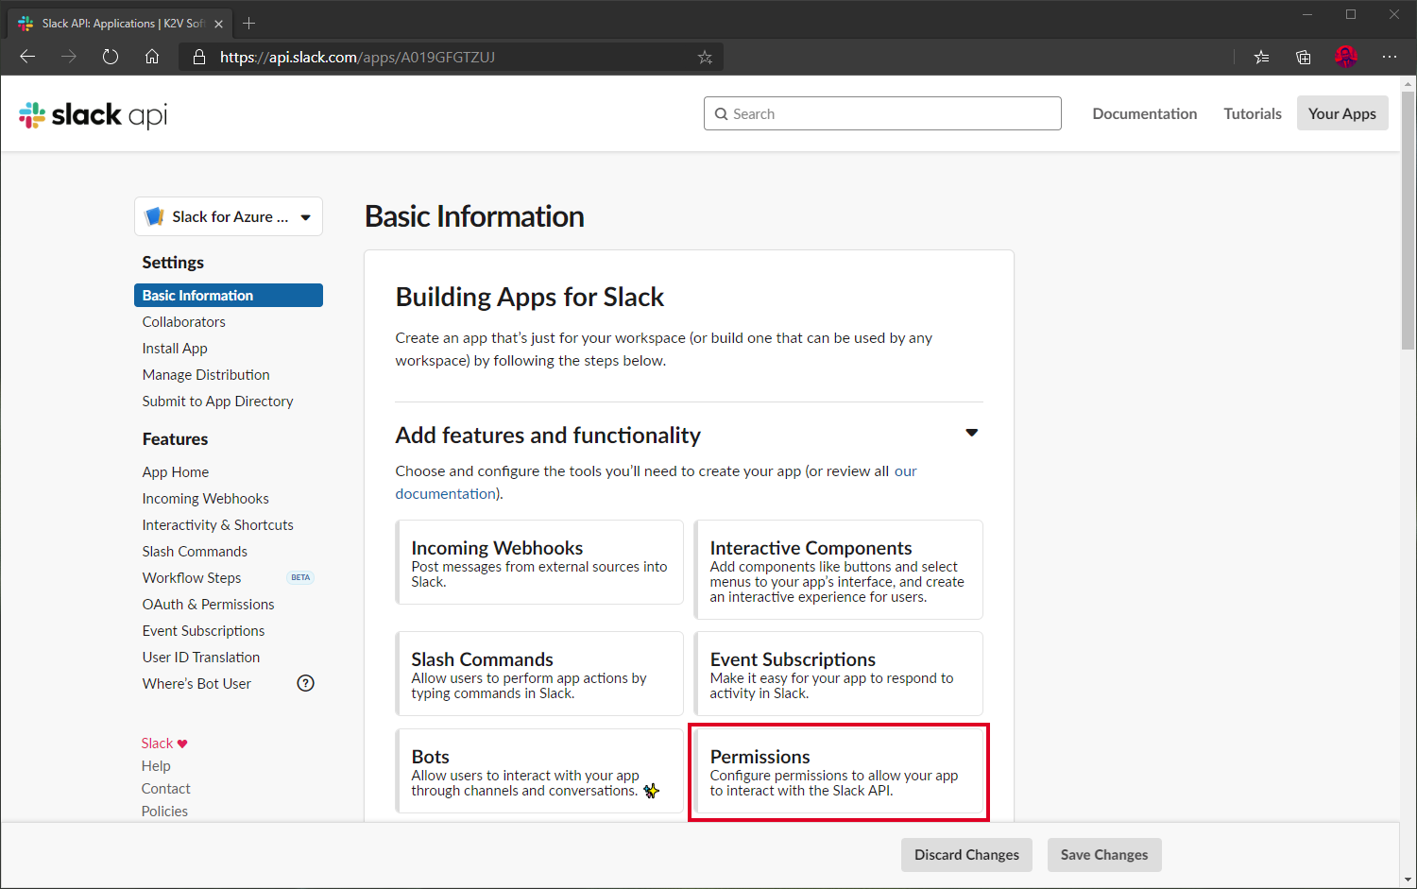
Task: Click the help icon beside Where's Bot User
Action: coord(305,683)
